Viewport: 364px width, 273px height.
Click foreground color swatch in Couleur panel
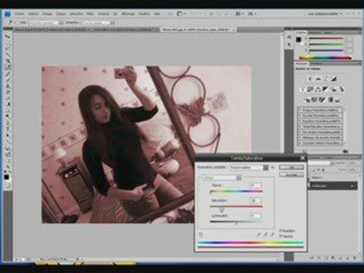[x=298, y=40]
